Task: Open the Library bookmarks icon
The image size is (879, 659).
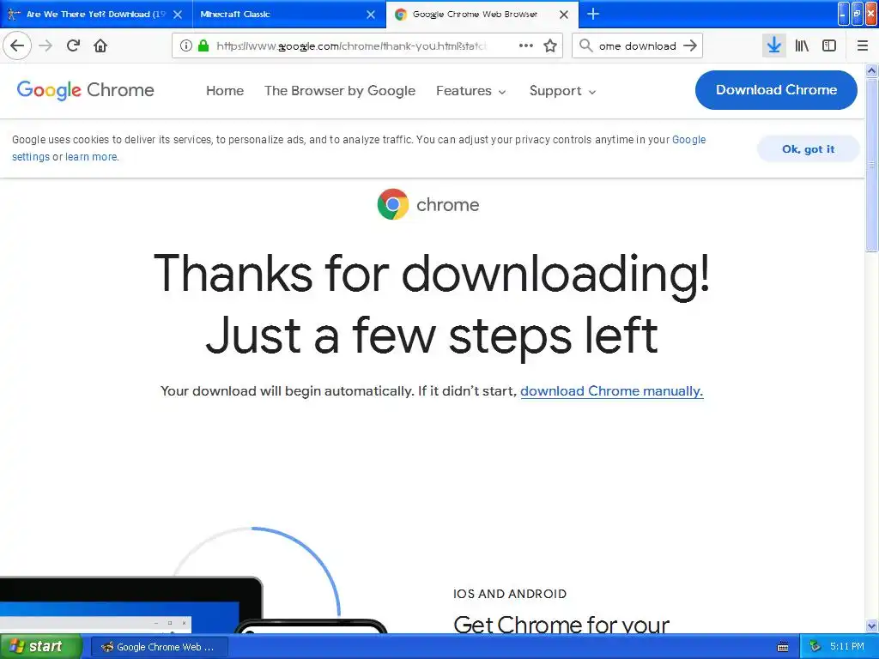Action: (802, 45)
